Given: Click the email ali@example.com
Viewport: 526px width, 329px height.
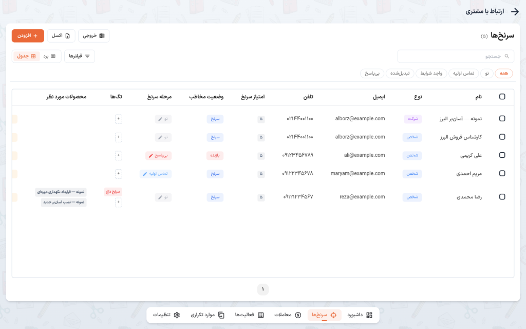Looking at the screenshot, I should [x=364, y=155].
